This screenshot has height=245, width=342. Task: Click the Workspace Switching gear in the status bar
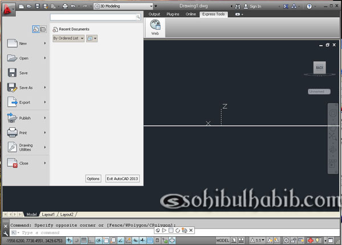(x=286, y=240)
